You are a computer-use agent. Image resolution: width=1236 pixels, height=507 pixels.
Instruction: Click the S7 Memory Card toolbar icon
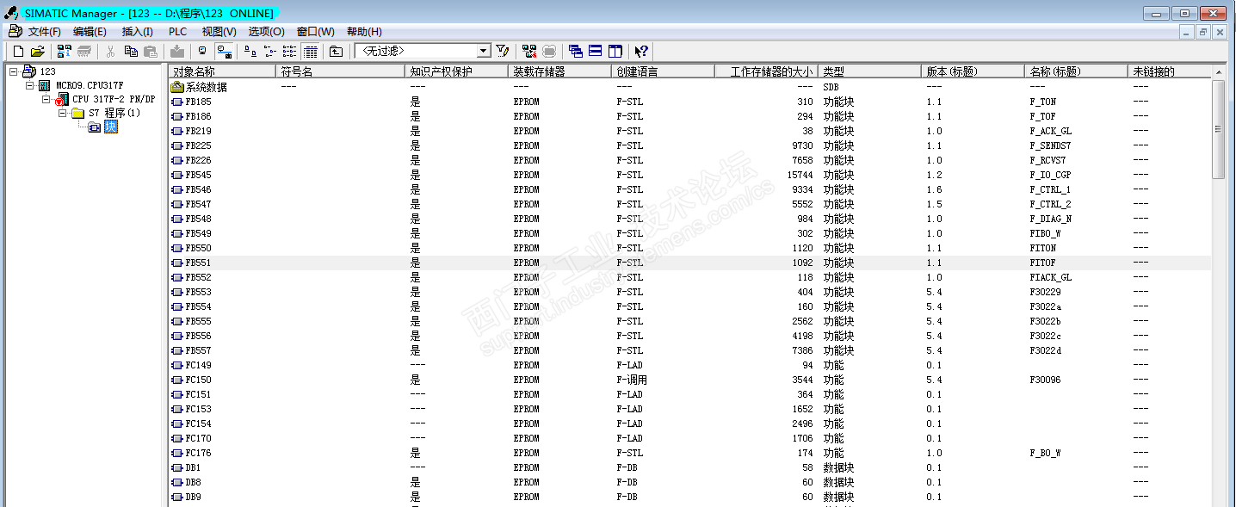click(84, 52)
